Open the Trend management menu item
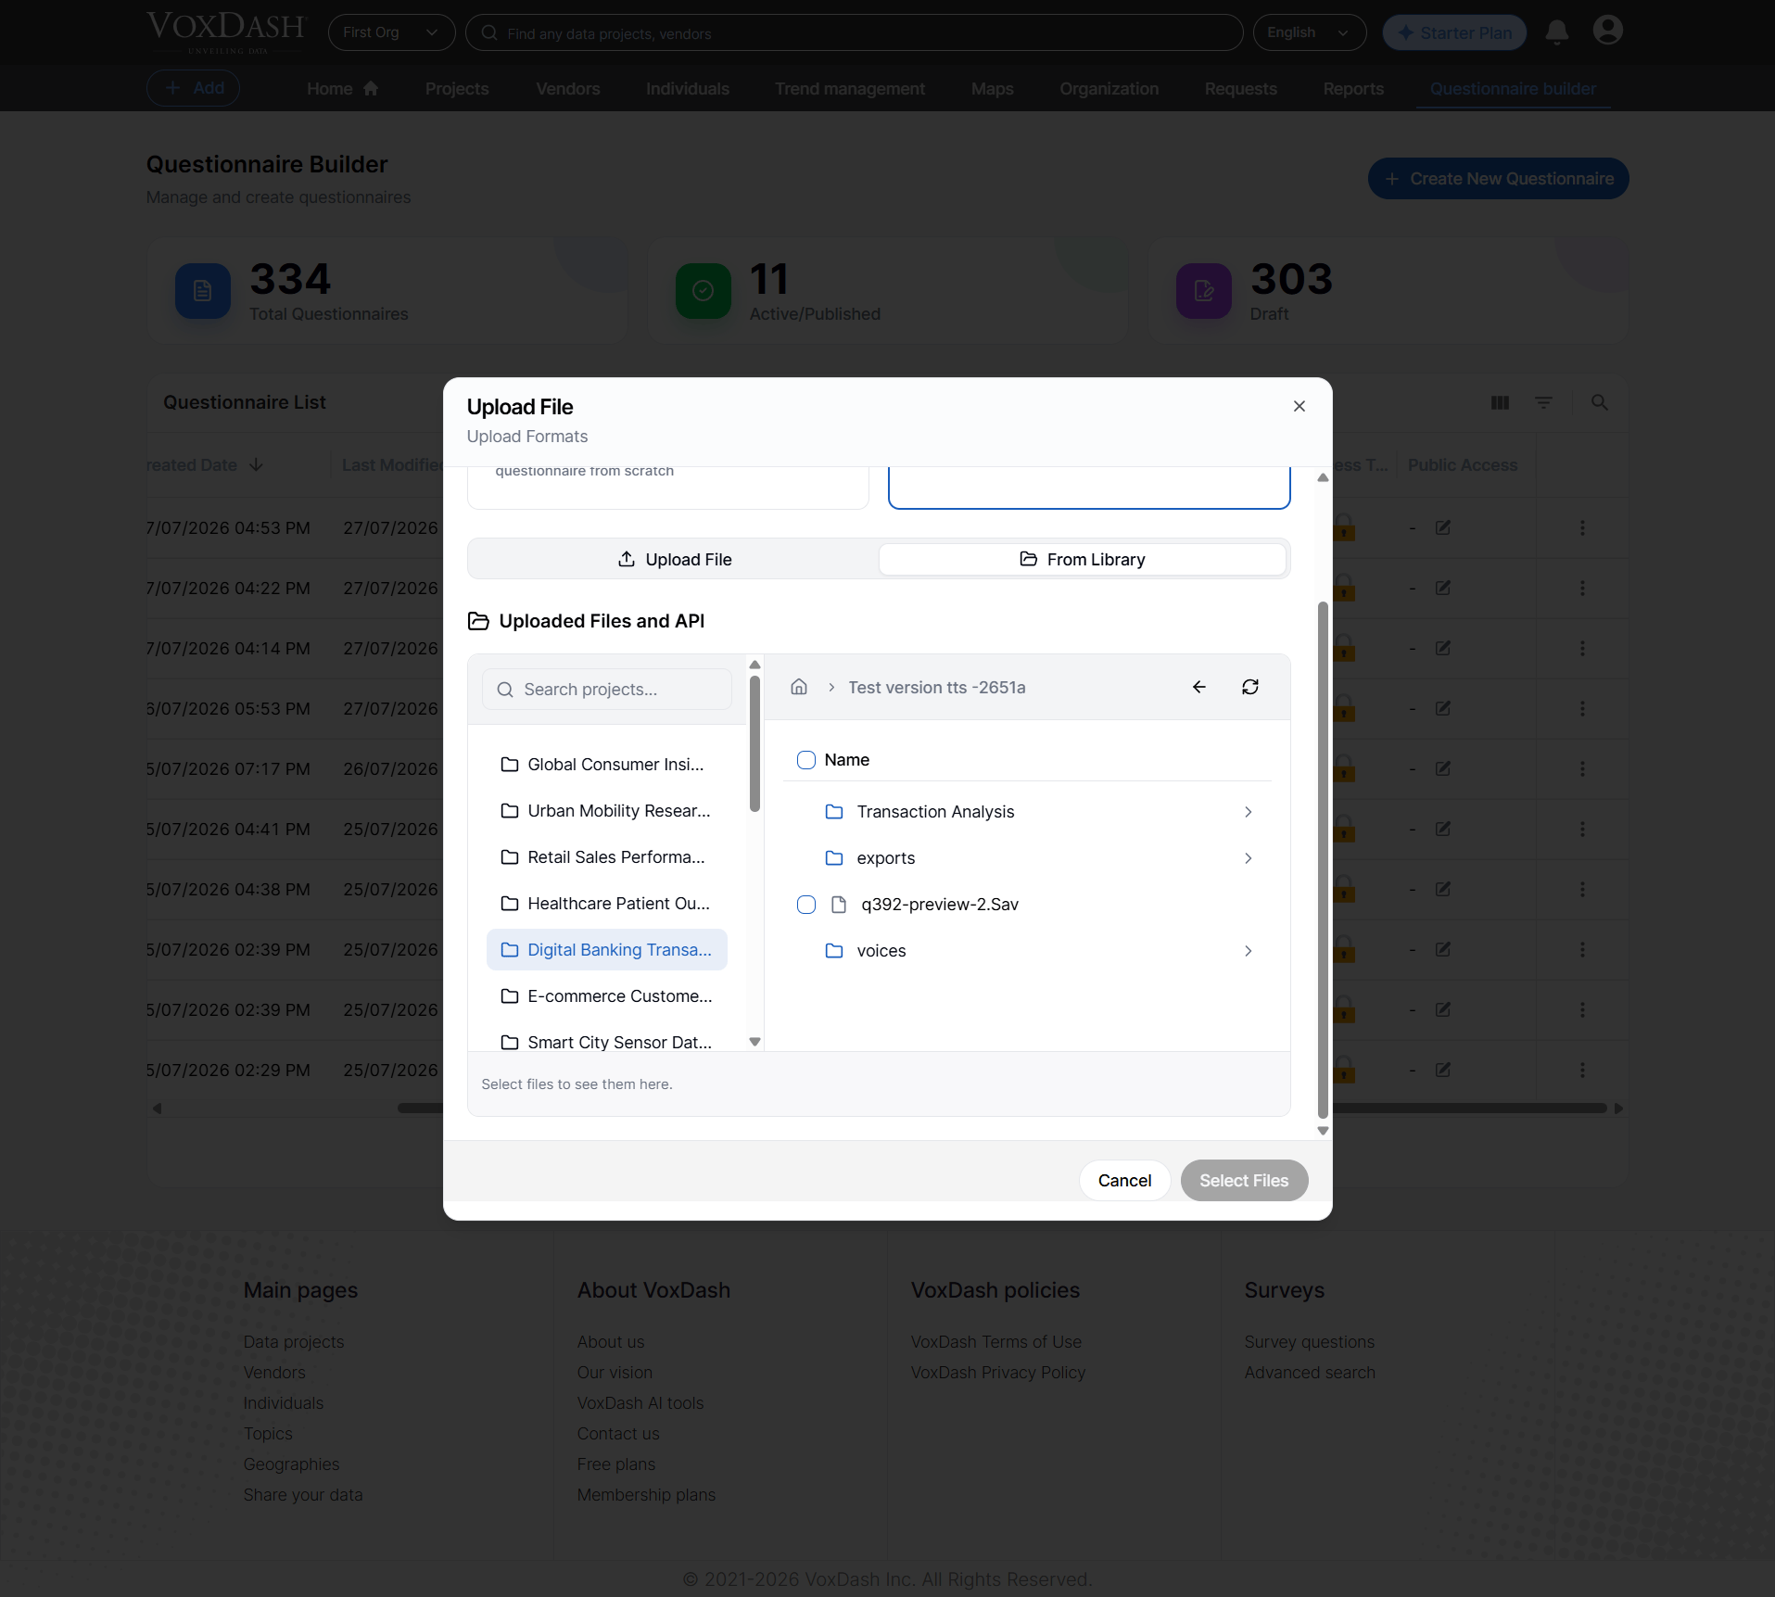This screenshot has width=1775, height=1597. pyautogui.click(x=850, y=89)
